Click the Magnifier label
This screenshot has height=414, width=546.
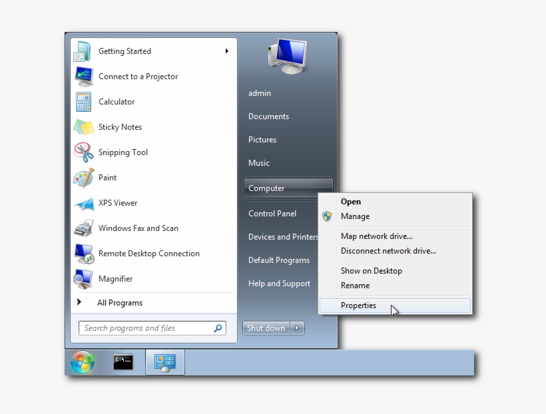tap(116, 279)
